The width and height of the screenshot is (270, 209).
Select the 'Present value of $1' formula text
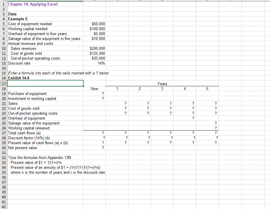point(36,163)
